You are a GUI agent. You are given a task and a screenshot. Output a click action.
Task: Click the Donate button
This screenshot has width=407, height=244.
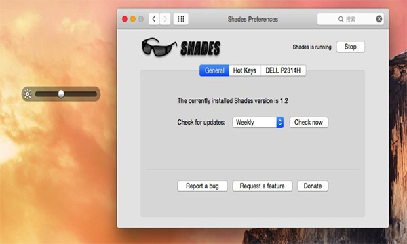[x=313, y=186]
